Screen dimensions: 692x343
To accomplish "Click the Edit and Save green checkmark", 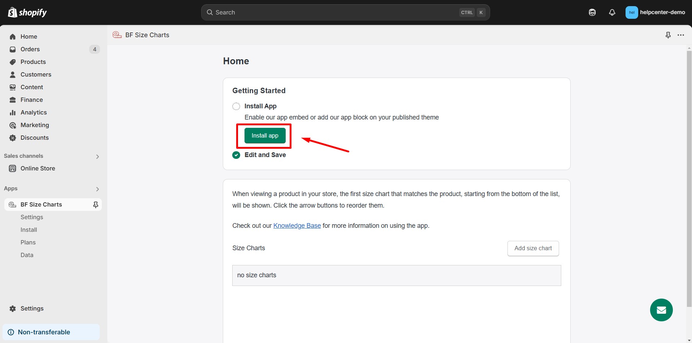I will click(x=236, y=155).
